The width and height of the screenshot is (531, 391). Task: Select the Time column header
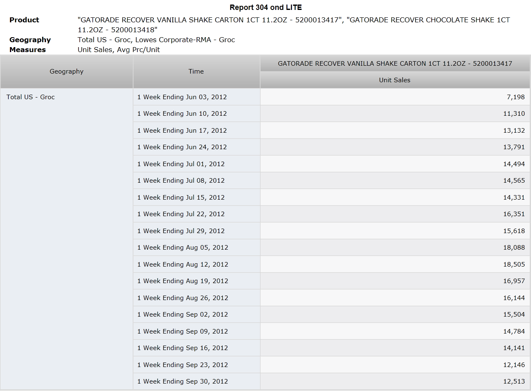pyautogui.click(x=196, y=72)
